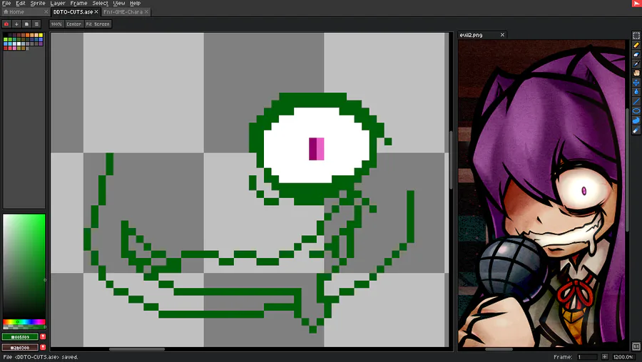
Task: Click the red palette edit lock icon
Action: pyautogui.click(x=6, y=24)
